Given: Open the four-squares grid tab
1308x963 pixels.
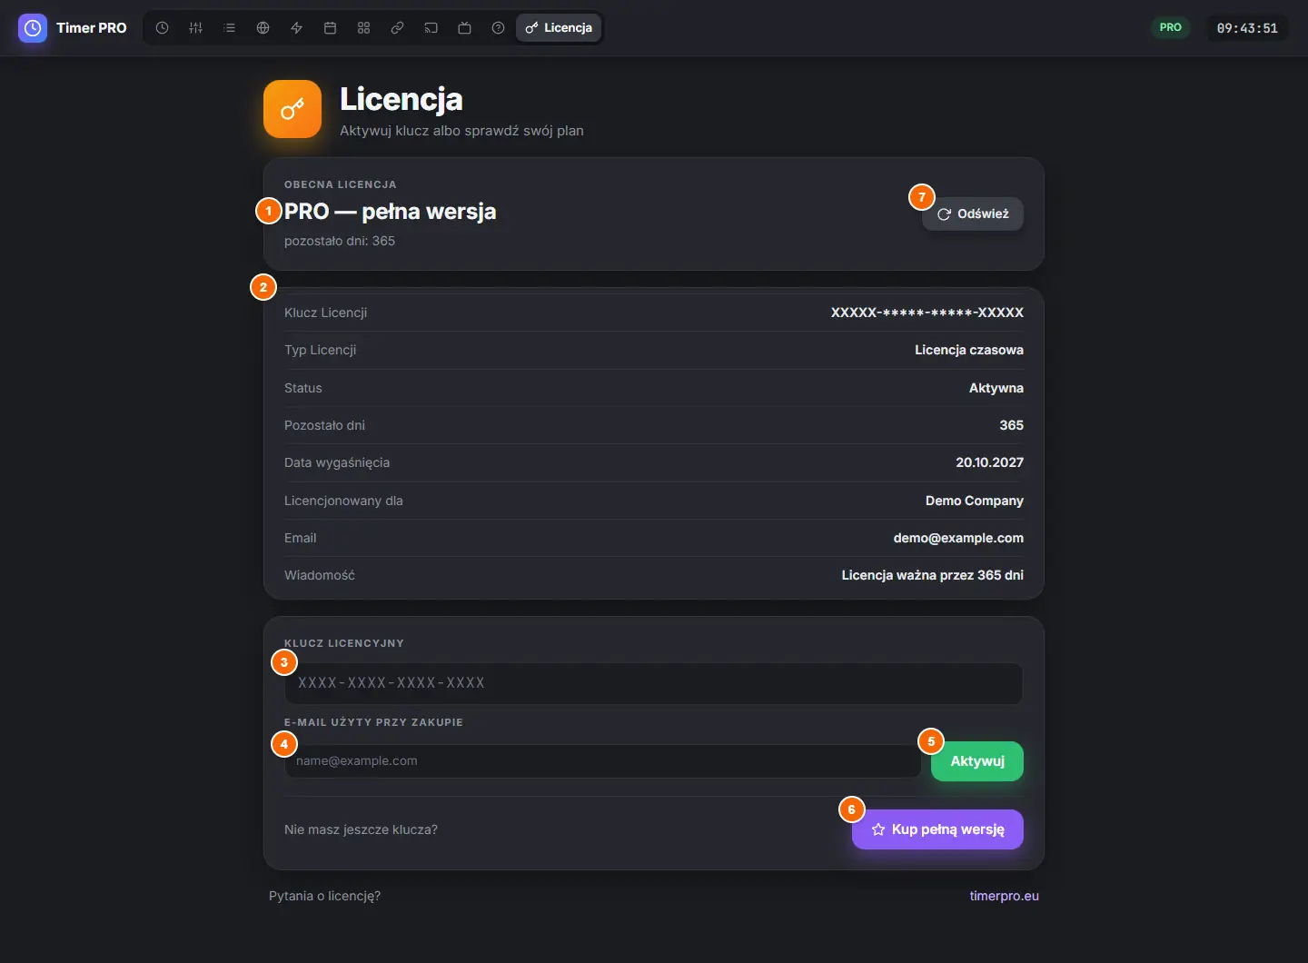Looking at the screenshot, I should click(363, 28).
